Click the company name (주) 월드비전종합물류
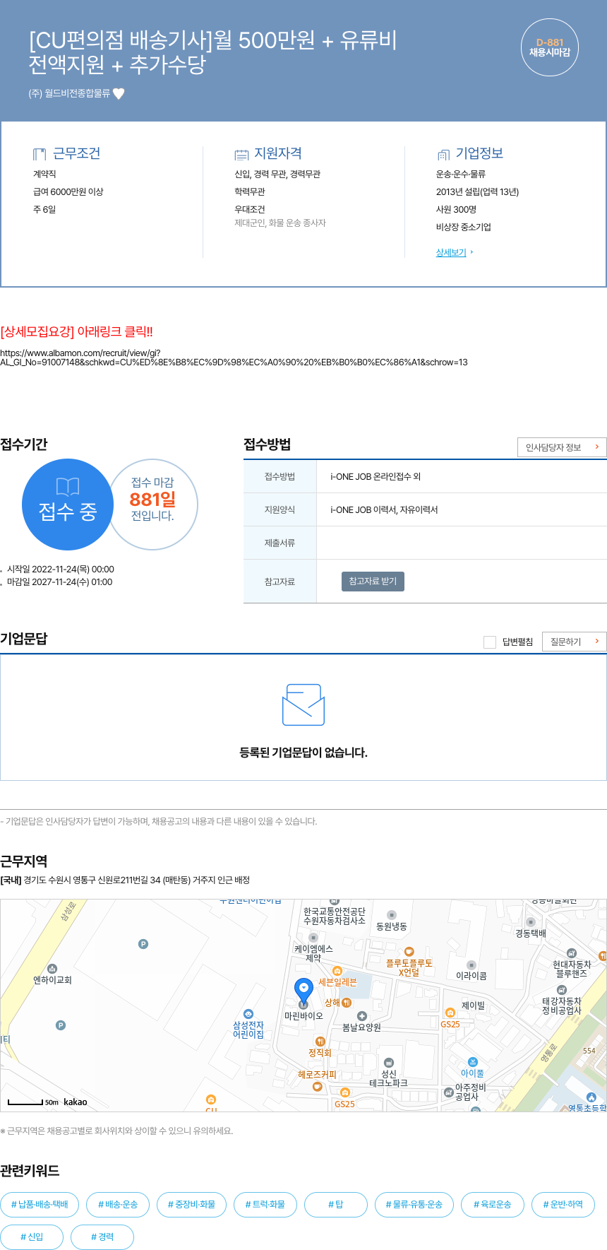 [69, 93]
